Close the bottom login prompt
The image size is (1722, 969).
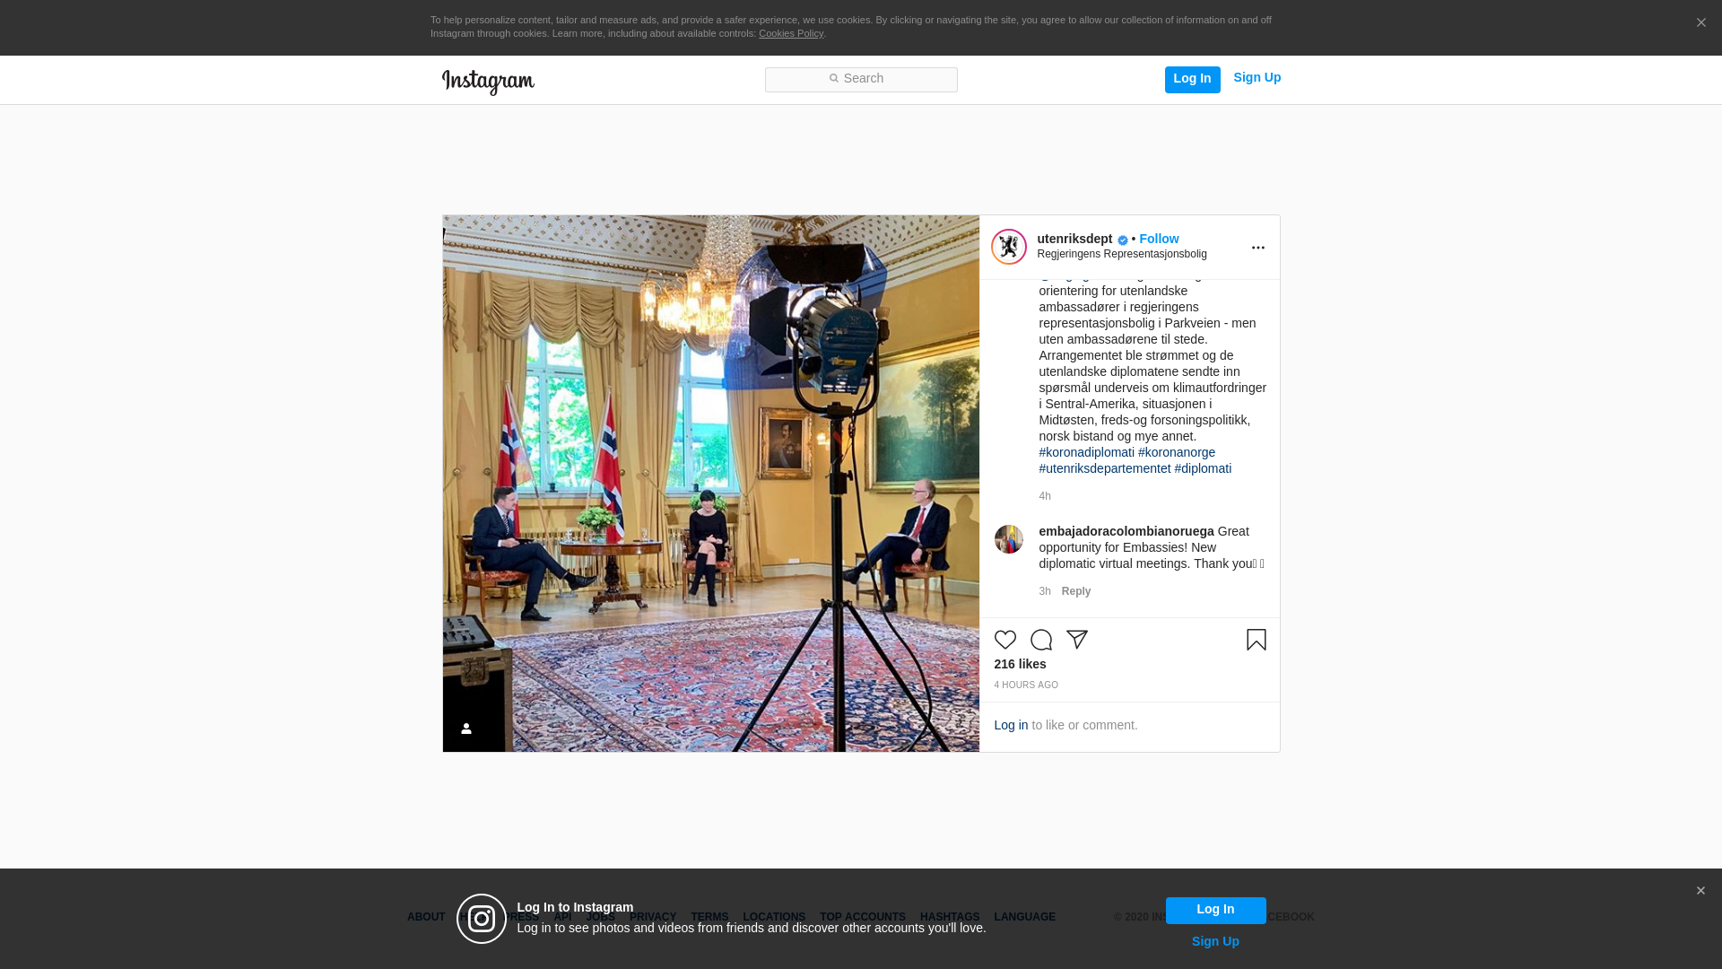pos(1700,891)
